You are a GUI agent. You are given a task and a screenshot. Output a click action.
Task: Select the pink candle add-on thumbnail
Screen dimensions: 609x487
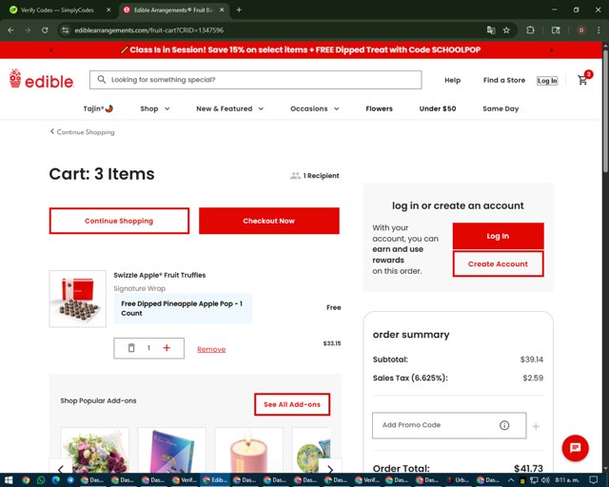tap(249, 451)
